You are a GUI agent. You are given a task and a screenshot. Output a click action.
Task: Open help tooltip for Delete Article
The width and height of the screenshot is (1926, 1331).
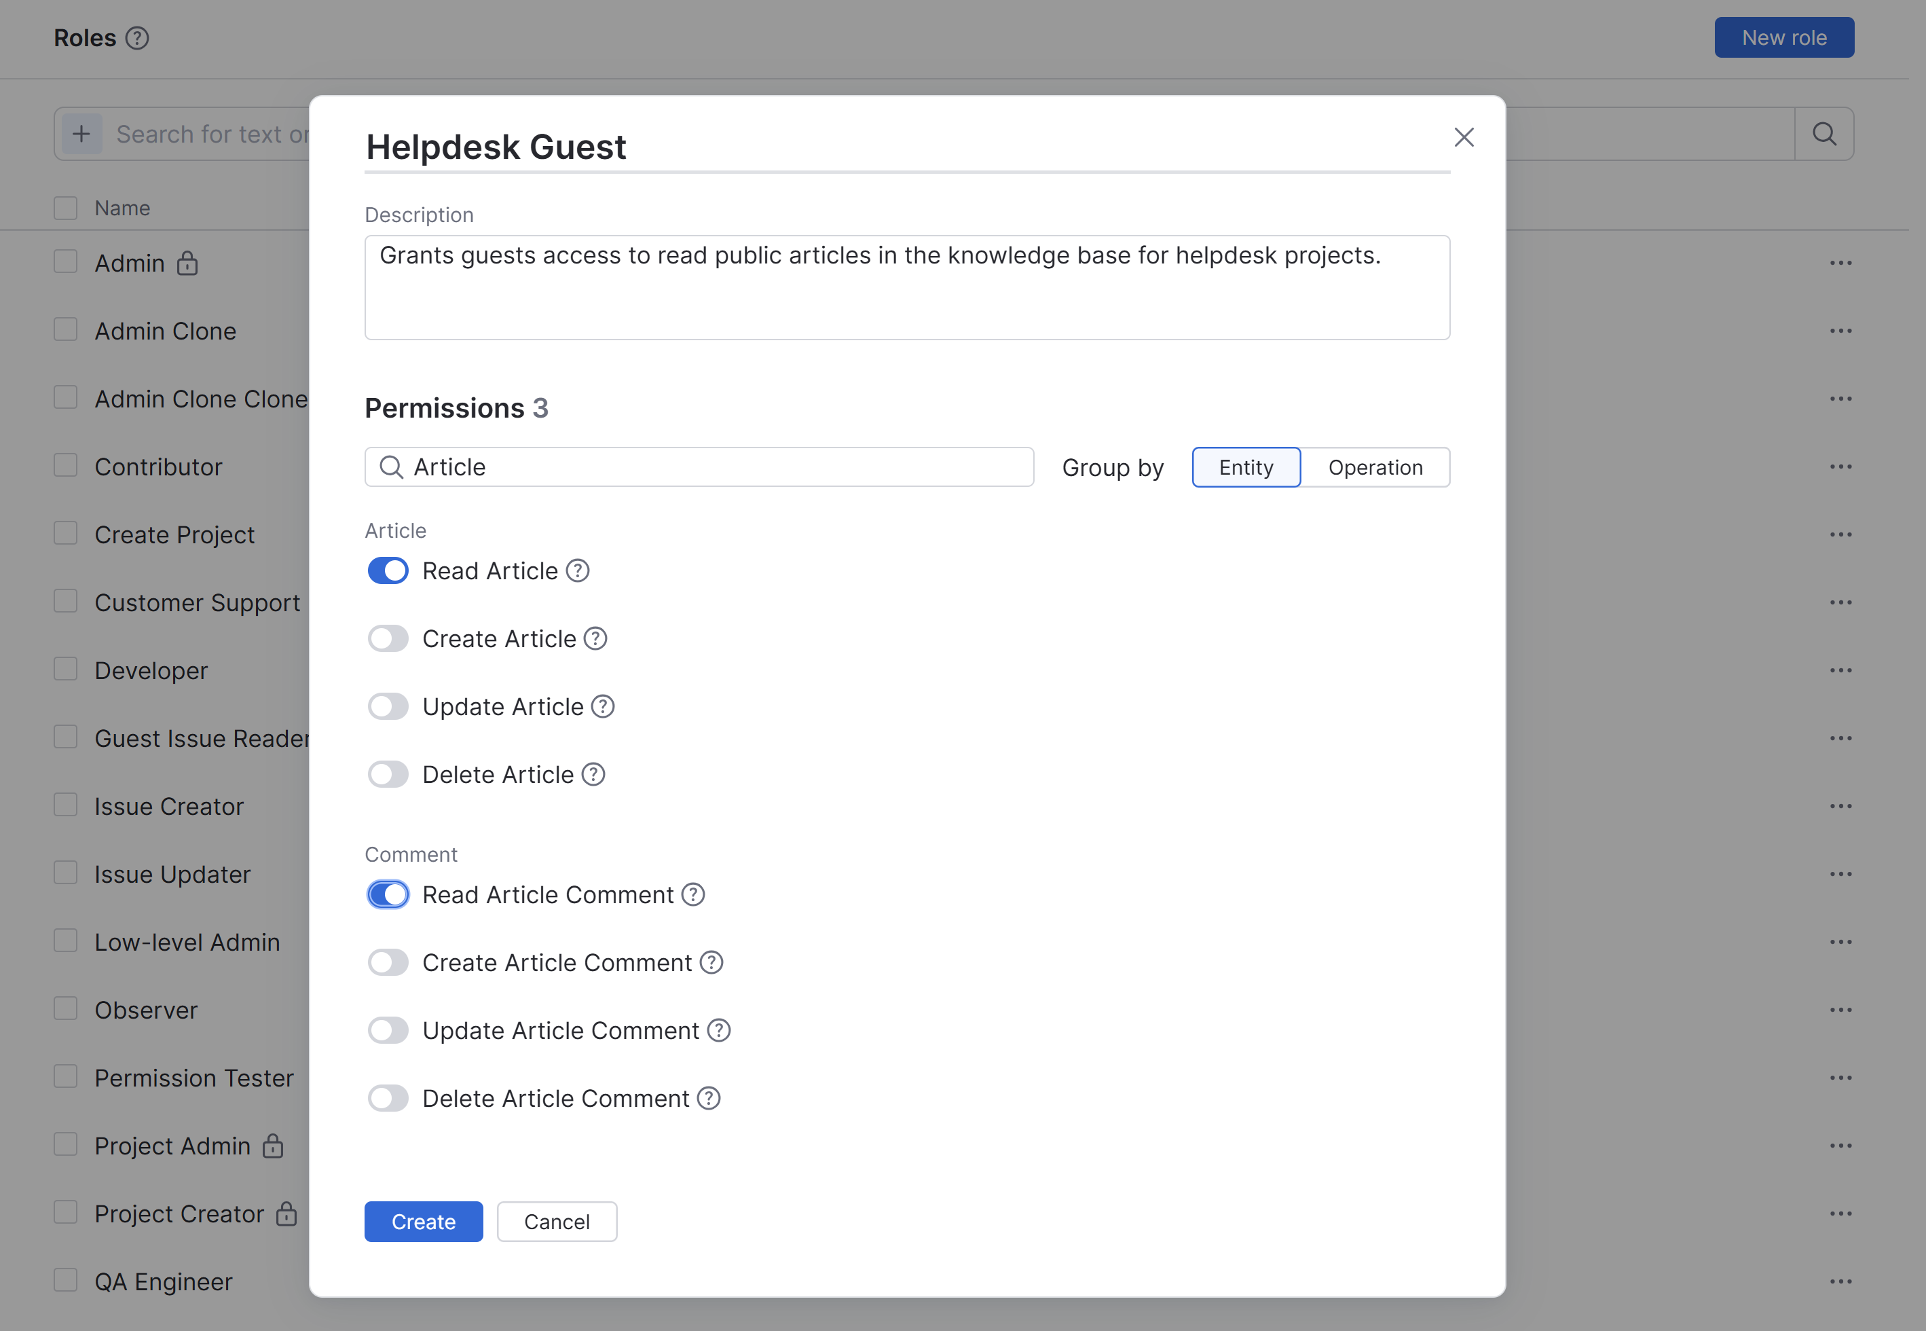click(x=593, y=775)
